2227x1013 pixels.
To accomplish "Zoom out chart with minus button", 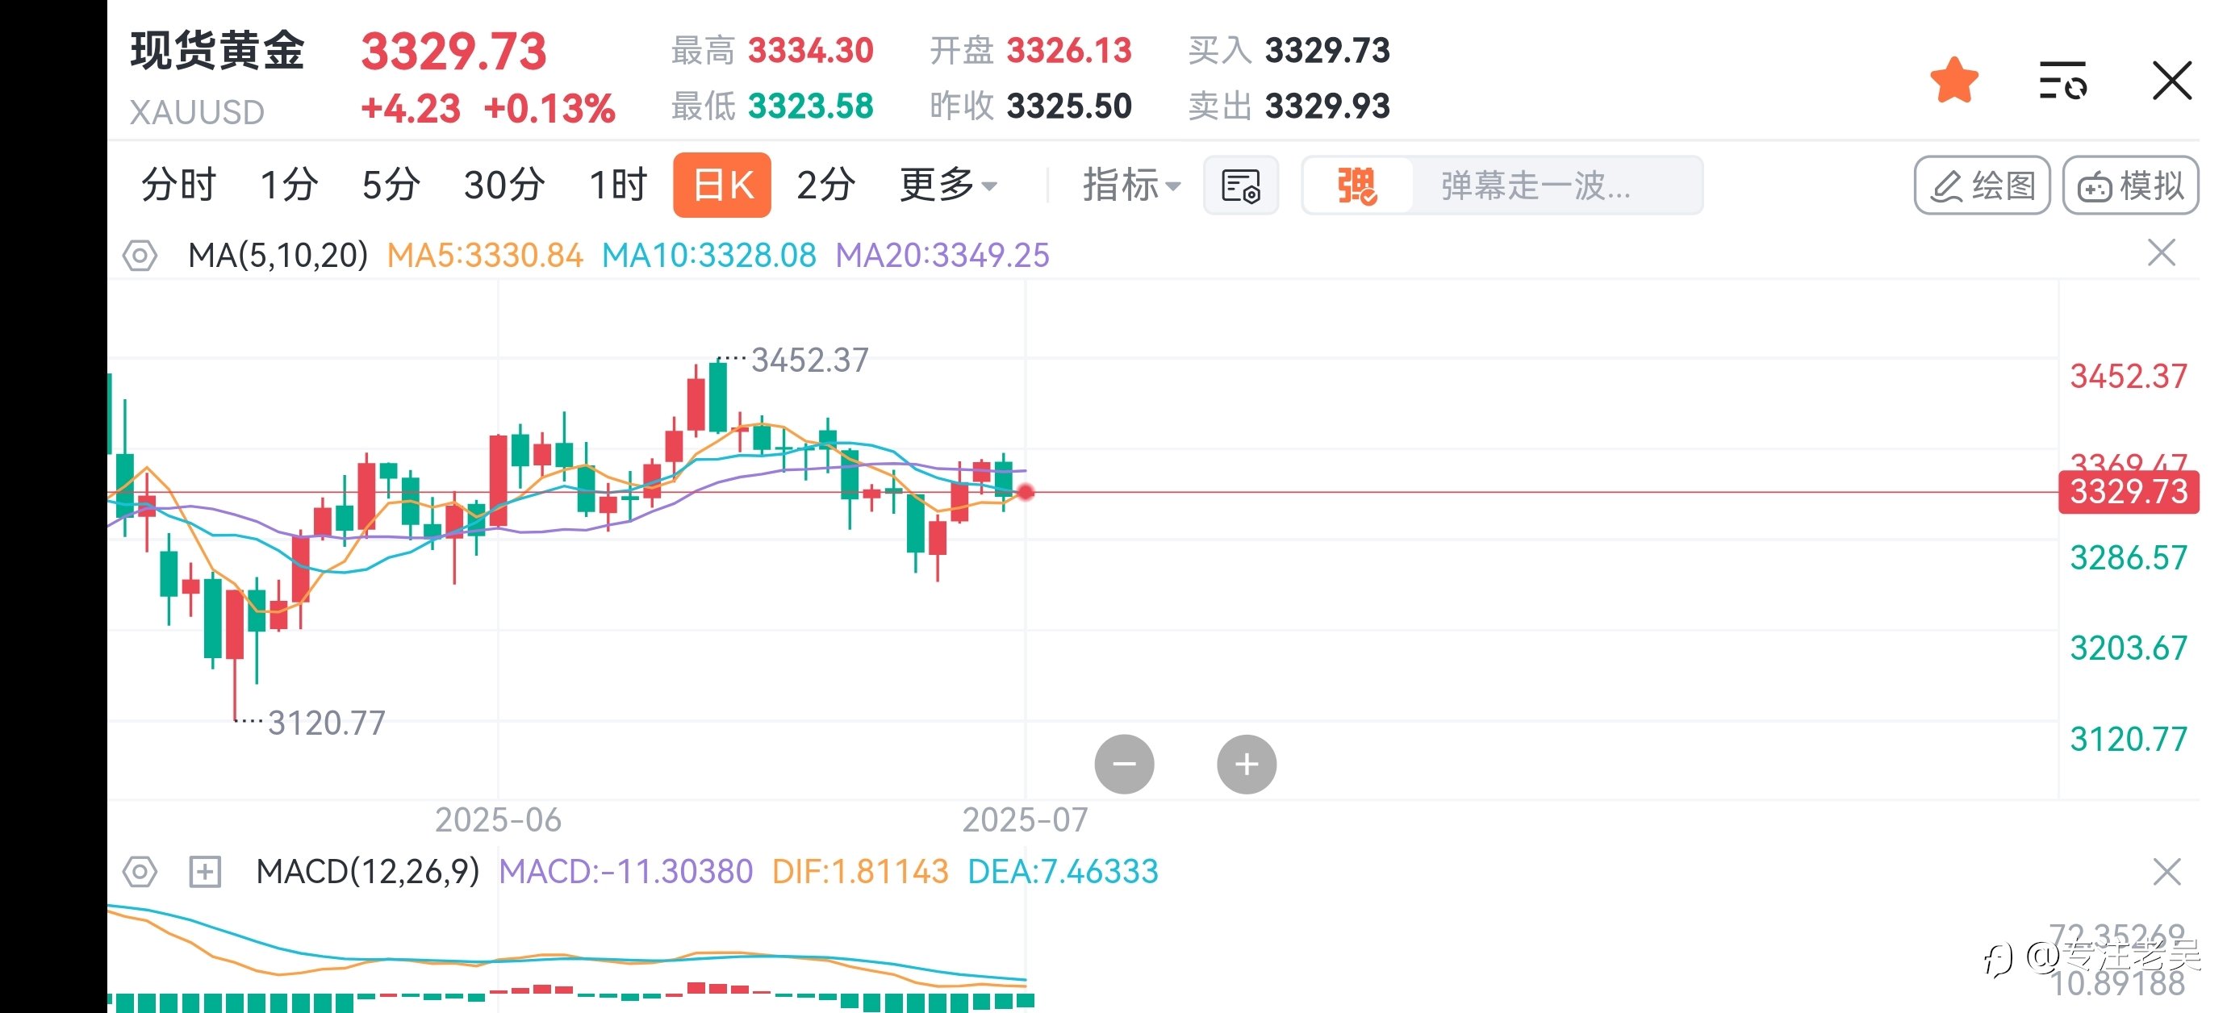I will pyautogui.click(x=1124, y=764).
